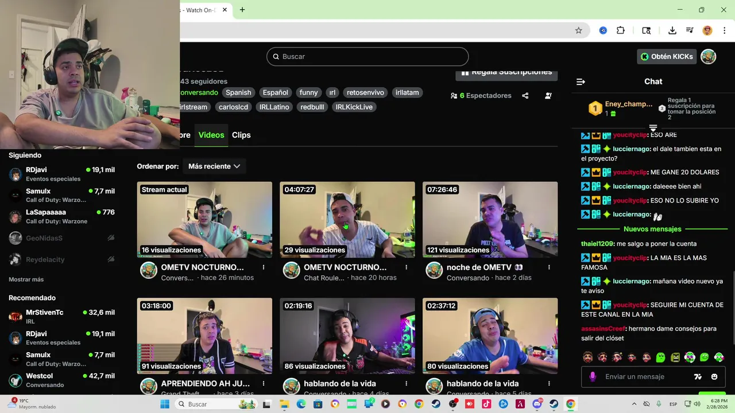The height and width of the screenshot is (413, 735).
Task: Open the media controls icon in Chrome toolbar
Action: click(690, 30)
